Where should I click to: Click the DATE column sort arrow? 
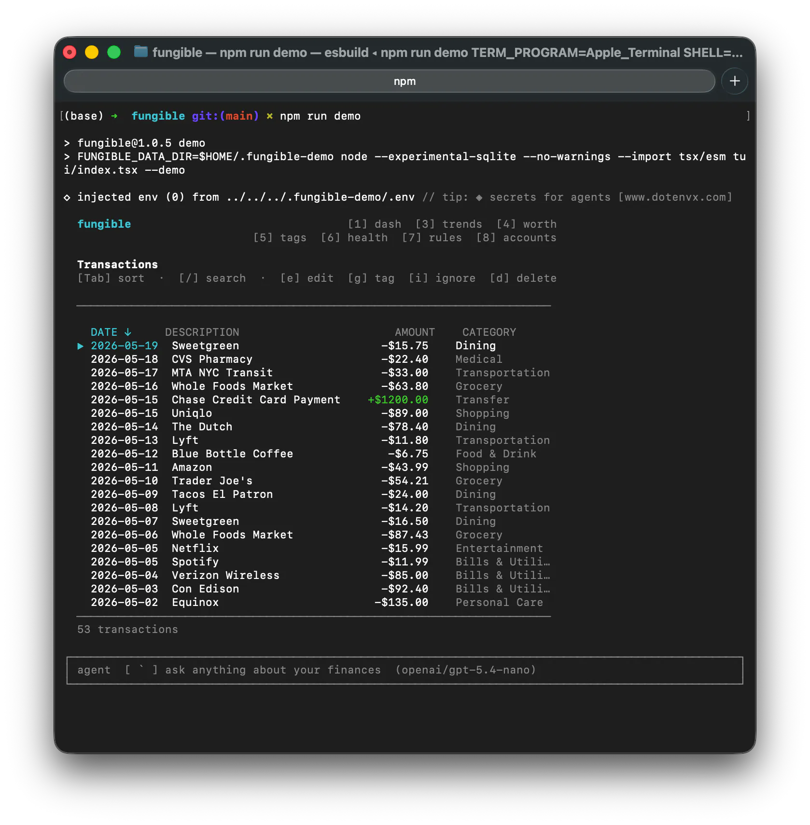[x=127, y=332]
